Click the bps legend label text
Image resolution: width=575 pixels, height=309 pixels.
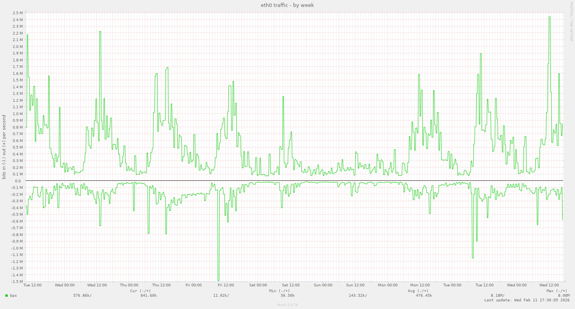coord(13,296)
